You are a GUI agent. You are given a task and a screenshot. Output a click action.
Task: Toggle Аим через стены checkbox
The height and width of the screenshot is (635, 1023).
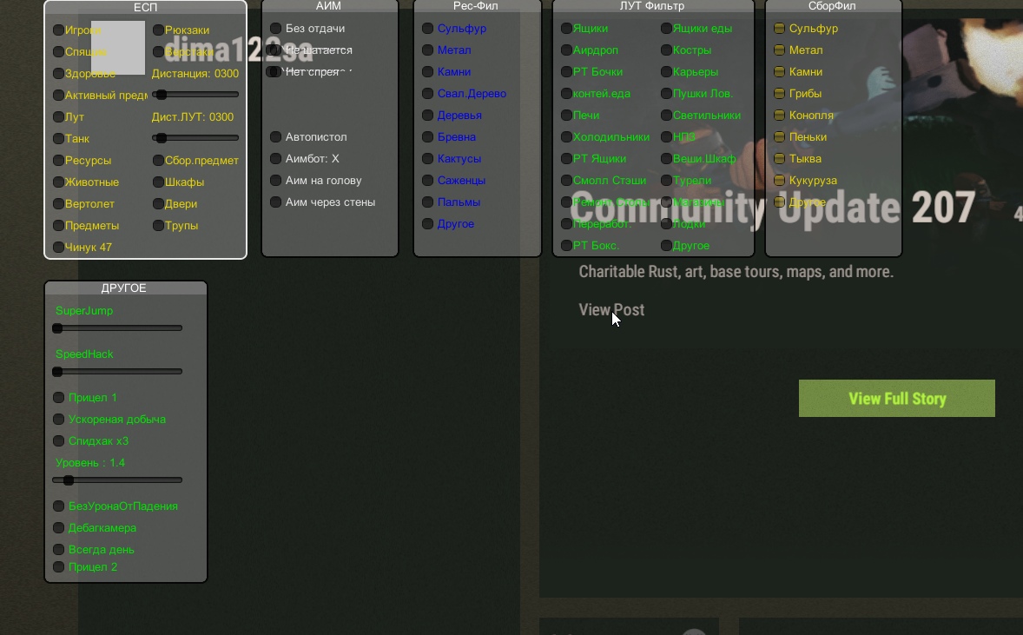pyautogui.click(x=275, y=202)
